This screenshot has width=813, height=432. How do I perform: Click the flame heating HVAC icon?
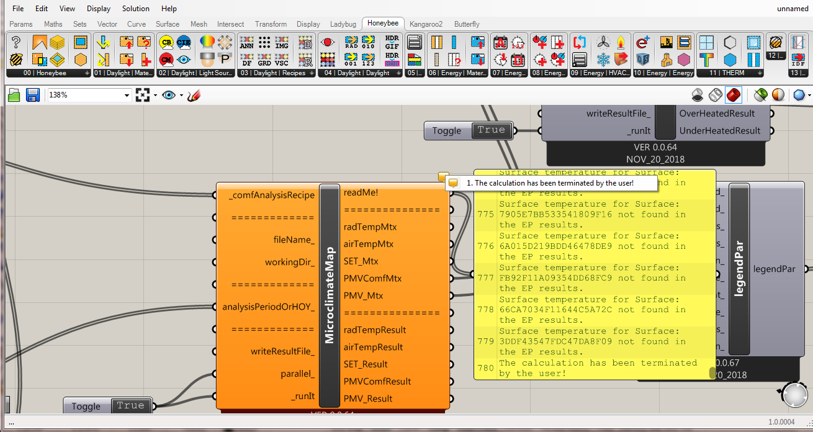pyautogui.click(x=621, y=42)
